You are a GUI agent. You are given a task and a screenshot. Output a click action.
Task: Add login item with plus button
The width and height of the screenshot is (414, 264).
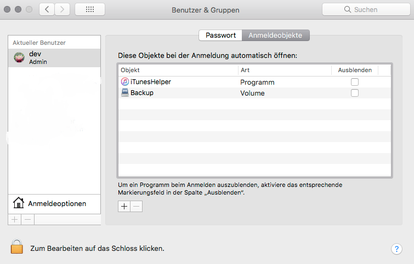point(124,206)
